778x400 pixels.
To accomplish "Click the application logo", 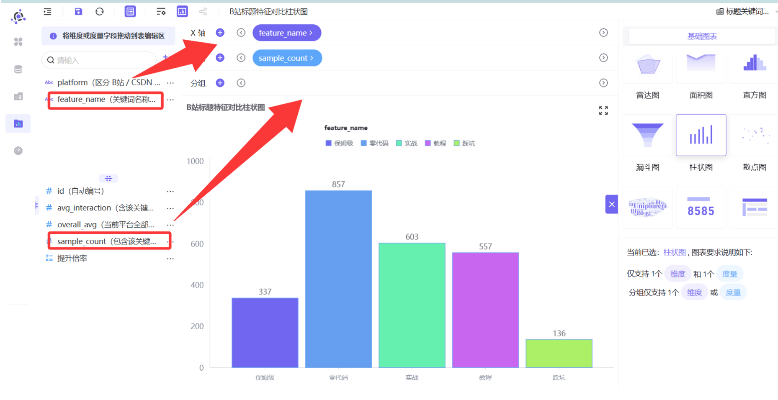I will click(18, 17).
